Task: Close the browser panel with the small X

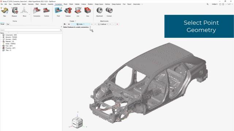Action: coord(61,27)
